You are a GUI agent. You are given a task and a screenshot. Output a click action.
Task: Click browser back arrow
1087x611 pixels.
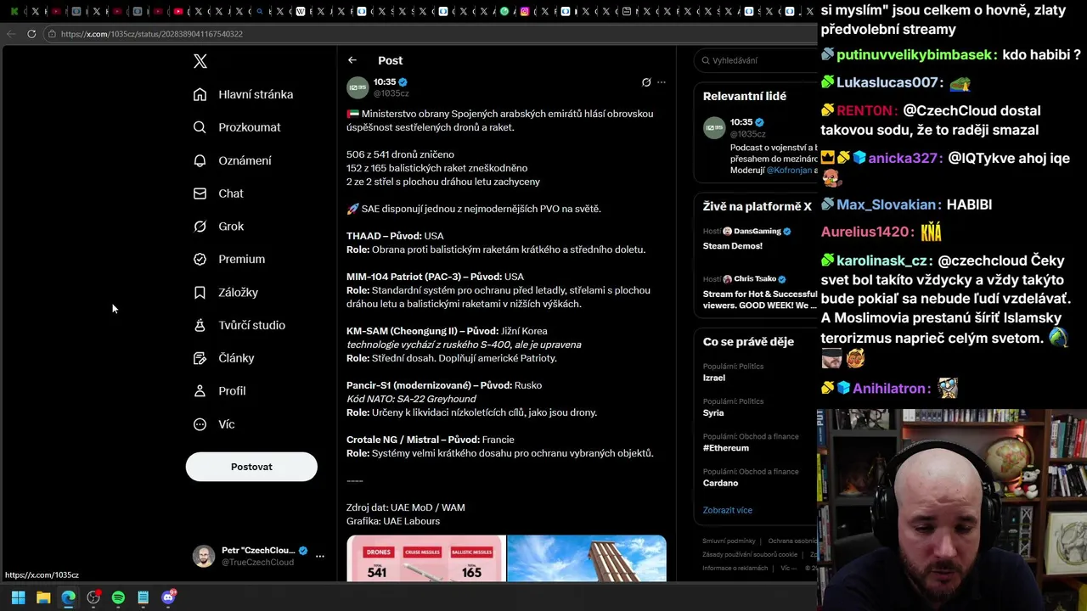click(x=10, y=34)
